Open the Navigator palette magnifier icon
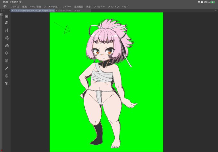 (6, 76)
